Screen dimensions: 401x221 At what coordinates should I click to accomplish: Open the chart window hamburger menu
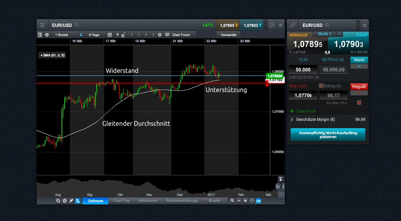pyautogui.click(x=42, y=25)
